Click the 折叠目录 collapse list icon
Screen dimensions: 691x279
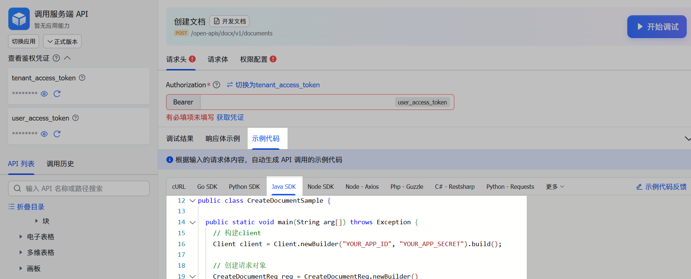(x=12, y=207)
